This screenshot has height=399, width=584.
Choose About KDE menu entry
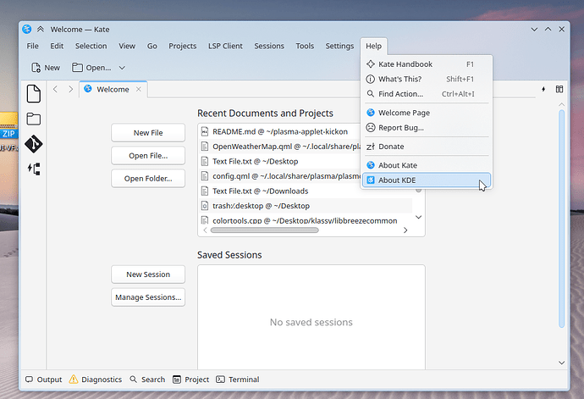[x=427, y=180]
